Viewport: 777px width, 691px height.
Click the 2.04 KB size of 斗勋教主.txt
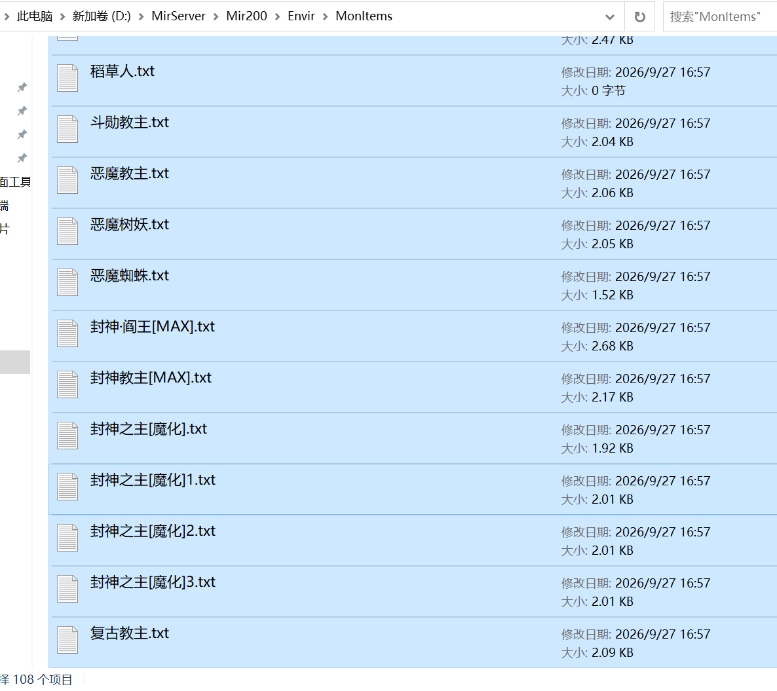[x=613, y=142]
